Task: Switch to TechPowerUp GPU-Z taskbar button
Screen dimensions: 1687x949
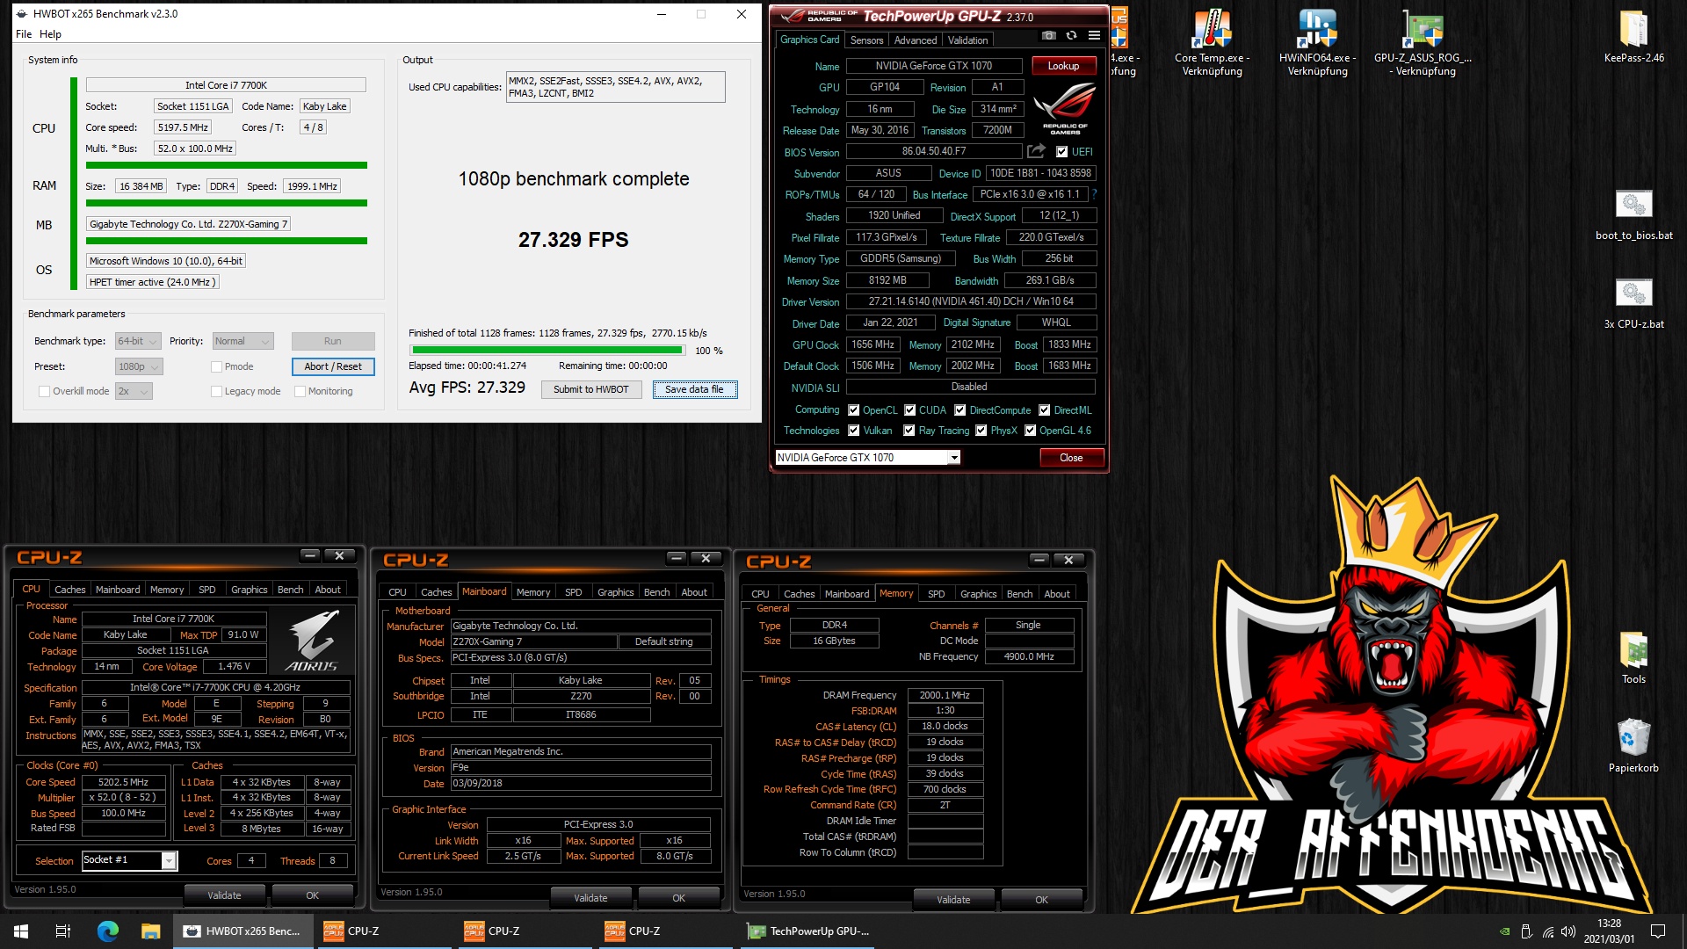Action: click(x=808, y=931)
